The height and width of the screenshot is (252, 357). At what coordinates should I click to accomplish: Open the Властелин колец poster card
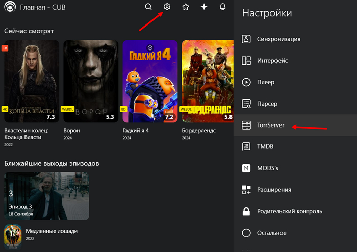coord(32,81)
